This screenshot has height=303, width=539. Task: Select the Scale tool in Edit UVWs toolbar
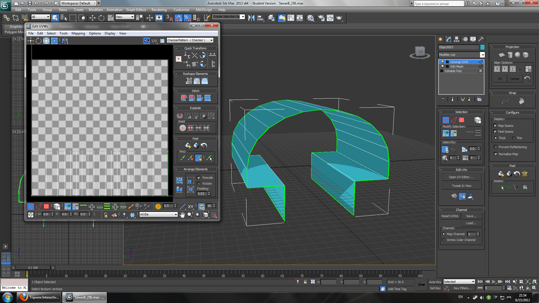click(46, 41)
